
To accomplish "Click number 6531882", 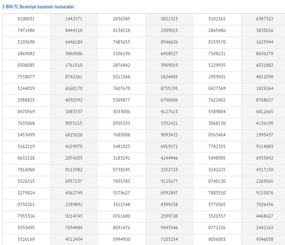I will coord(265,65).
